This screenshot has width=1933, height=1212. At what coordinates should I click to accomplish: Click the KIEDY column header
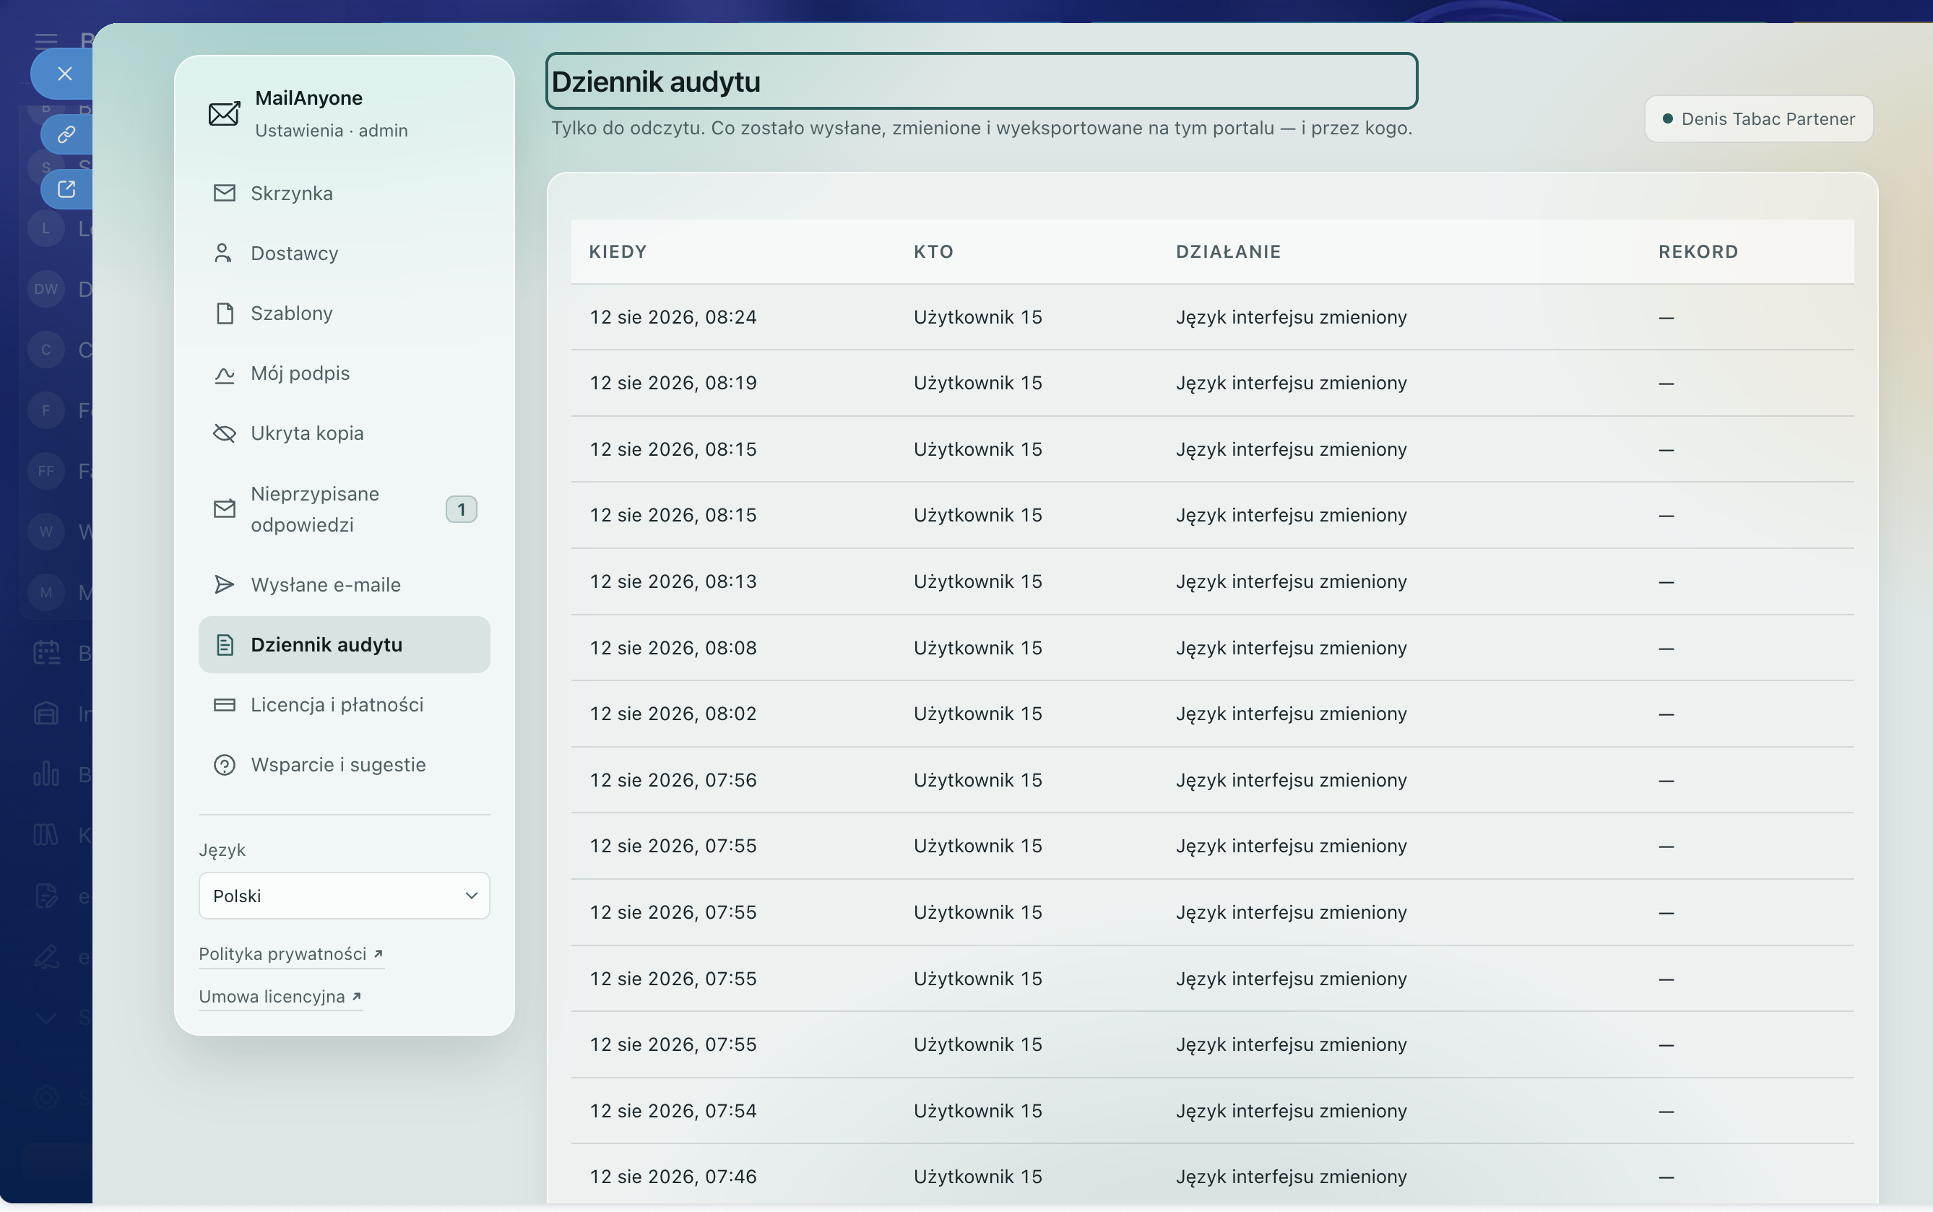click(x=618, y=251)
